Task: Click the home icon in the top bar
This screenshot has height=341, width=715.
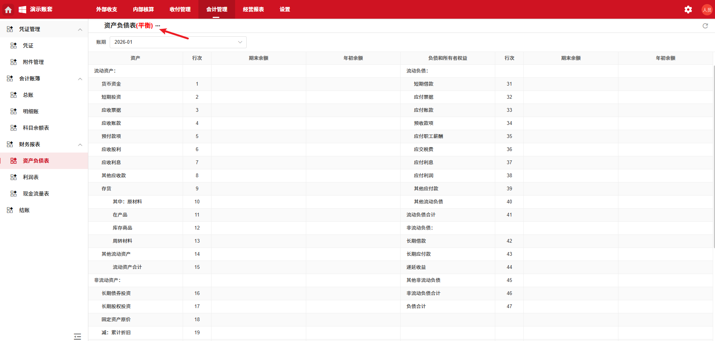Action: [8, 9]
